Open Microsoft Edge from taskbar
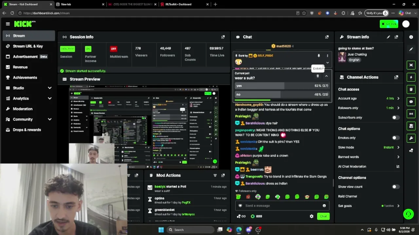This screenshot has width=419, height=235. point(239,230)
